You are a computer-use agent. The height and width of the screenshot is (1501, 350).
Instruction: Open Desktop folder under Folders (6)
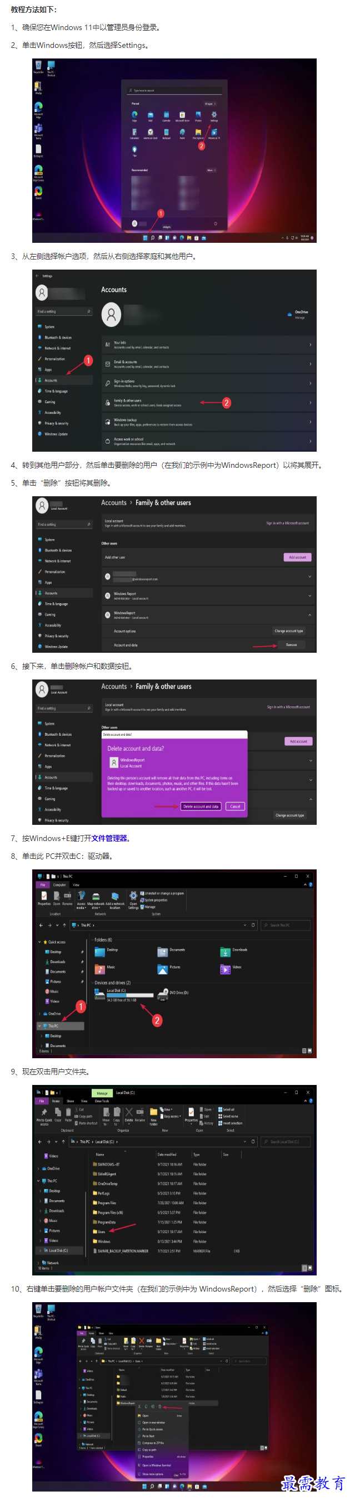click(107, 951)
